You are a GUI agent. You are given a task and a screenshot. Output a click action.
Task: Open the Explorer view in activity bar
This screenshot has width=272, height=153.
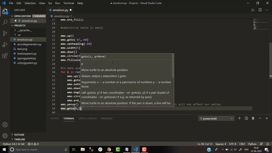click(x=5, y=11)
